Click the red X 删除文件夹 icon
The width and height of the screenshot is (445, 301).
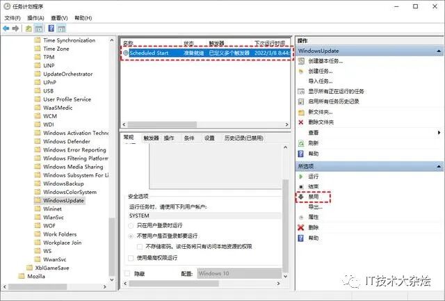[x=301, y=122]
